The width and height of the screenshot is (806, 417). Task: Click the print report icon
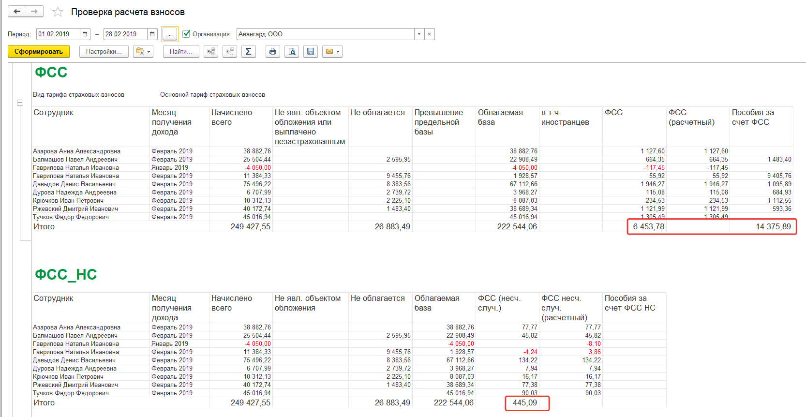click(x=273, y=52)
